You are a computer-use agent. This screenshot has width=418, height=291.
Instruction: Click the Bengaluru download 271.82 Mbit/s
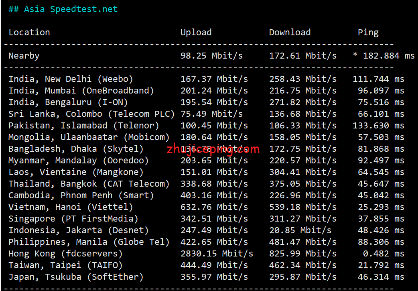[x=303, y=102]
